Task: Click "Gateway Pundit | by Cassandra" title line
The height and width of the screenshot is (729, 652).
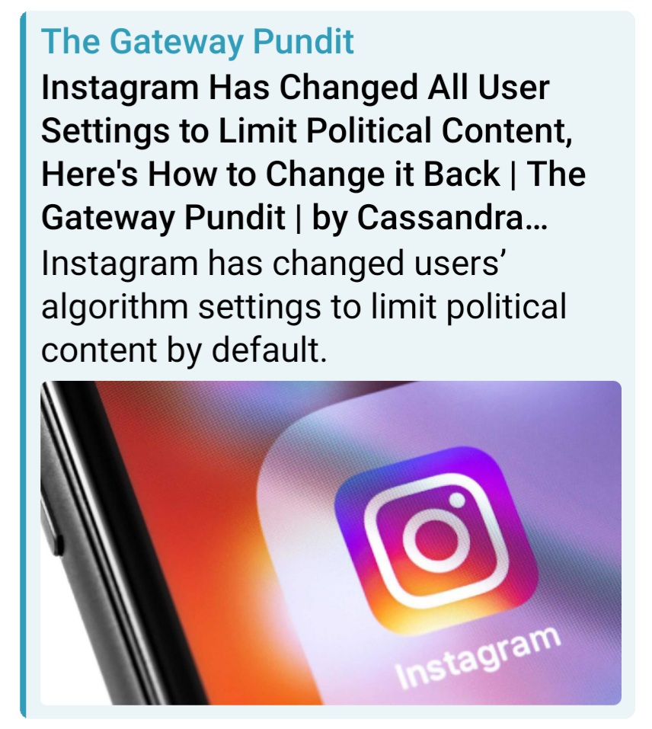Action: [283, 218]
